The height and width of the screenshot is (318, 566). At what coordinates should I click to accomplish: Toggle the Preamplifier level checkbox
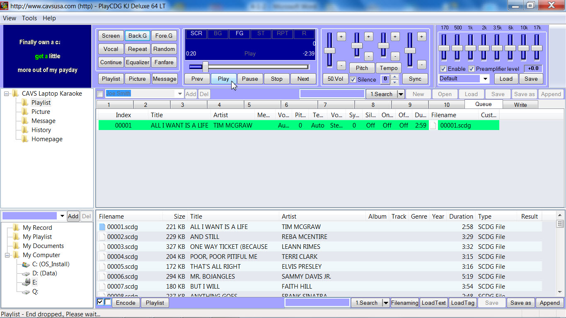tap(472, 69)
